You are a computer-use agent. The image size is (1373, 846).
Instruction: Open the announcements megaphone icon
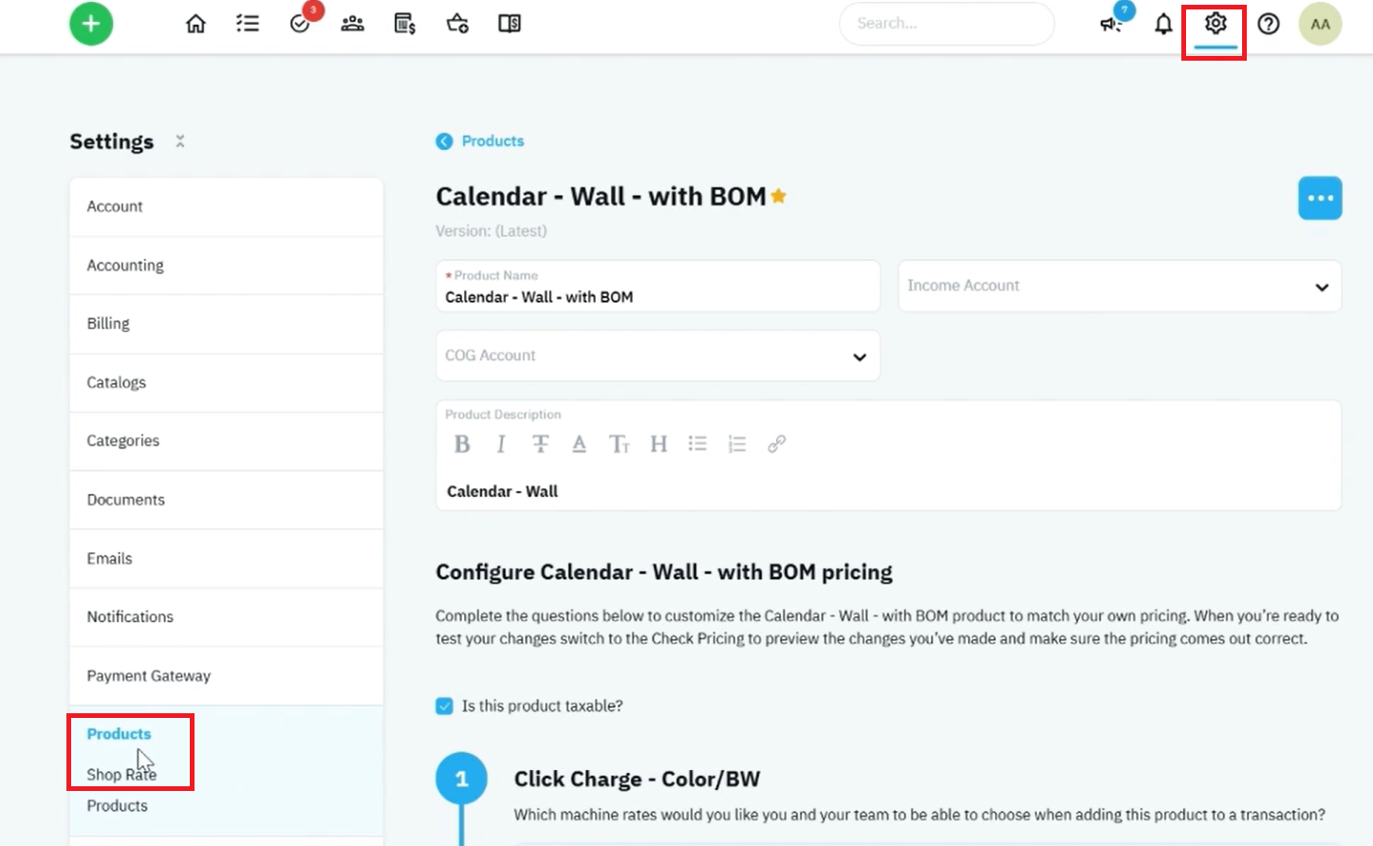click(1111, 23)
